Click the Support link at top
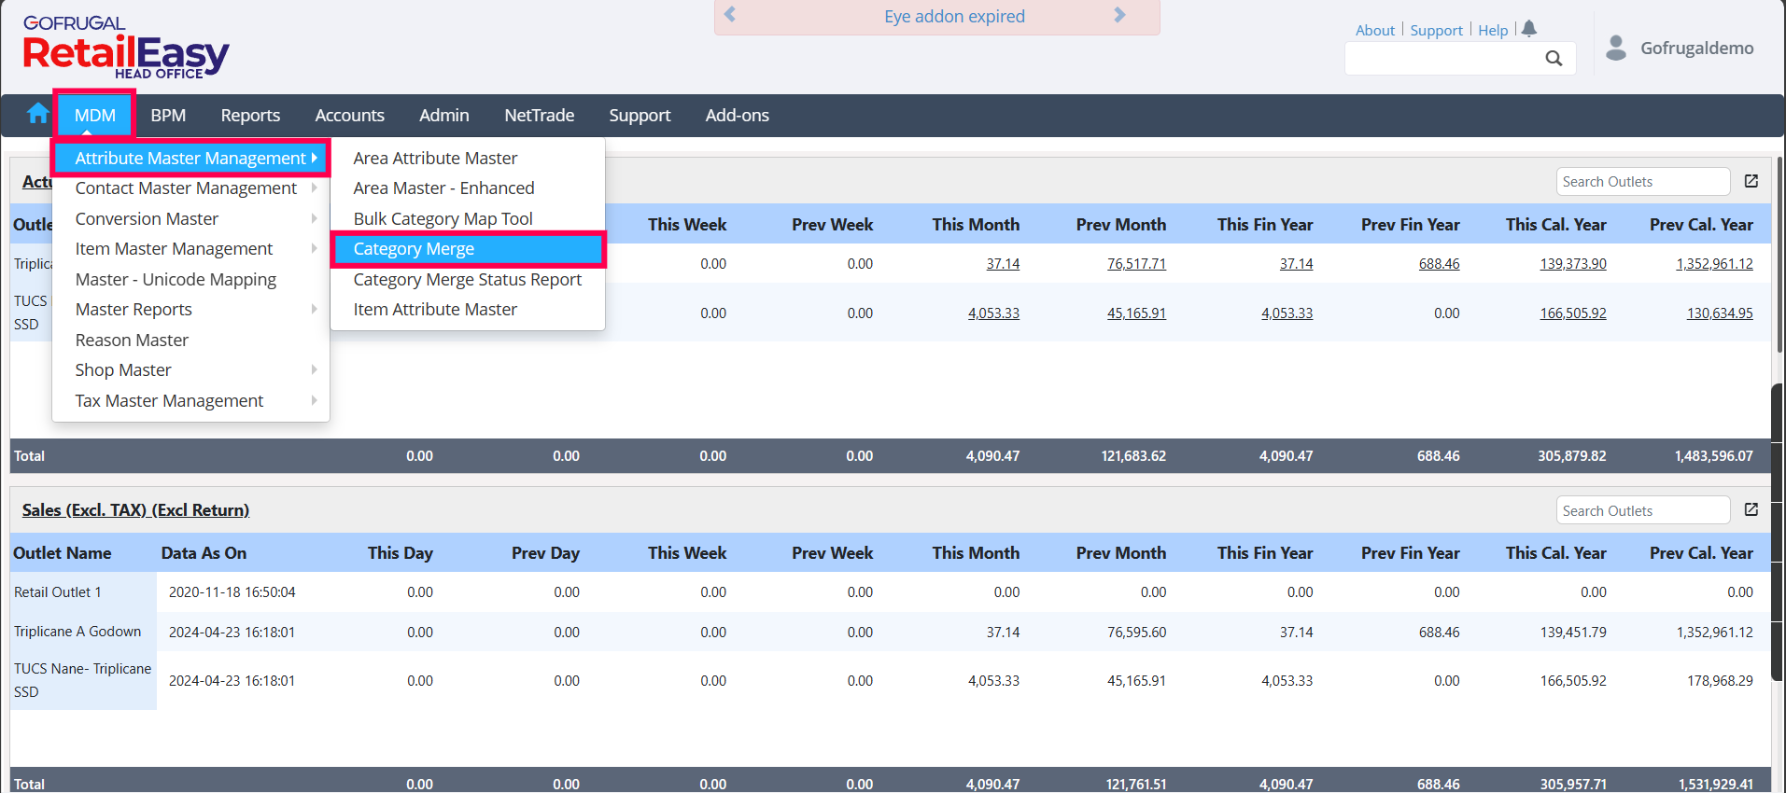Screen dimensions: 1786x793 tap(1436, 30)
